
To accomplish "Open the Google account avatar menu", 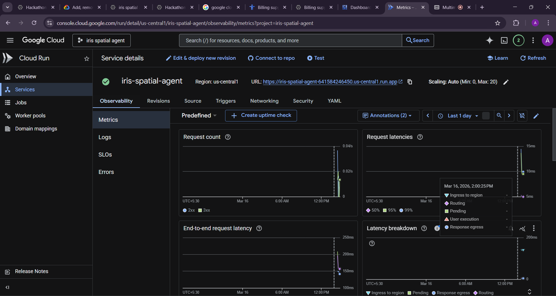I will [x=547, y=40].
